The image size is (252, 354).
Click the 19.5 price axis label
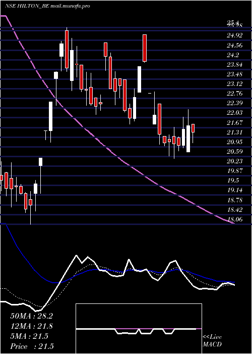click(233, 181)
